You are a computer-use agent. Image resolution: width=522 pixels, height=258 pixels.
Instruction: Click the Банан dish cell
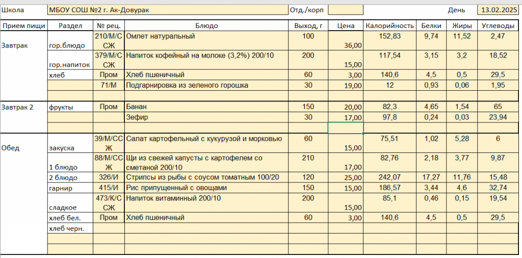pyautogui.click(x=206, y=107)
